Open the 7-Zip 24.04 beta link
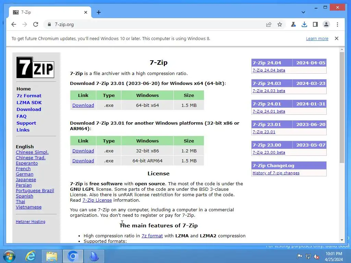Viewport: 351px width, 263px height. click(x=269, y=70)
